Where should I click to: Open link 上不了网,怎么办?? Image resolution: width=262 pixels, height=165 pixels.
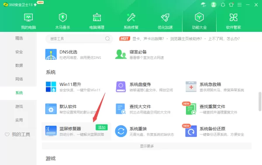224,39
